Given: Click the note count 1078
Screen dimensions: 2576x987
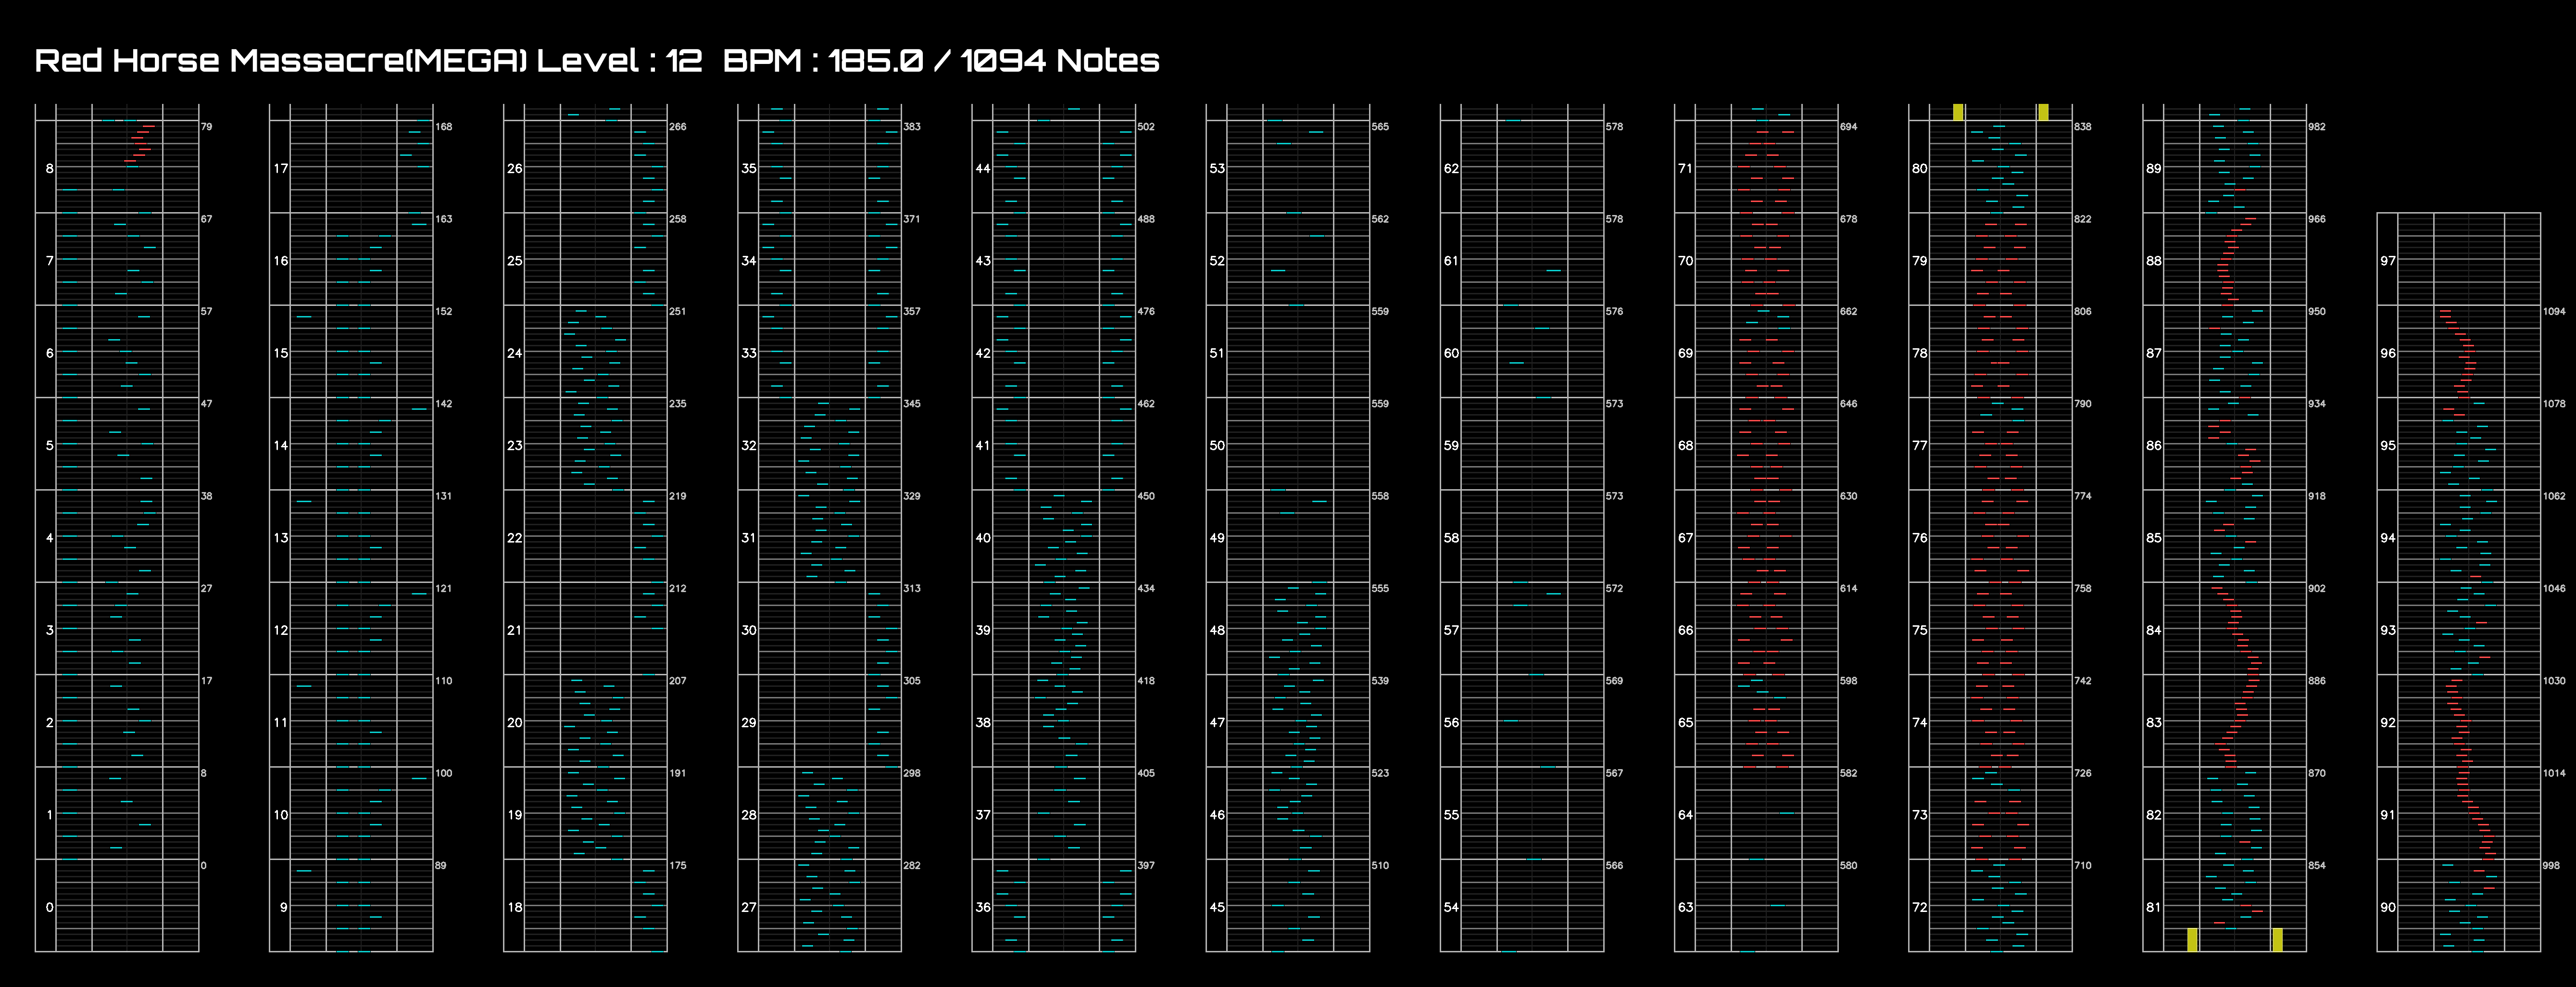Looking at the screenshot, I should click(x=2553, y=404).
